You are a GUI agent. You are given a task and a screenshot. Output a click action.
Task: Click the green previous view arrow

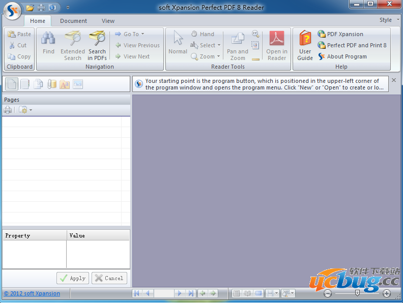[x=203, y=293]
